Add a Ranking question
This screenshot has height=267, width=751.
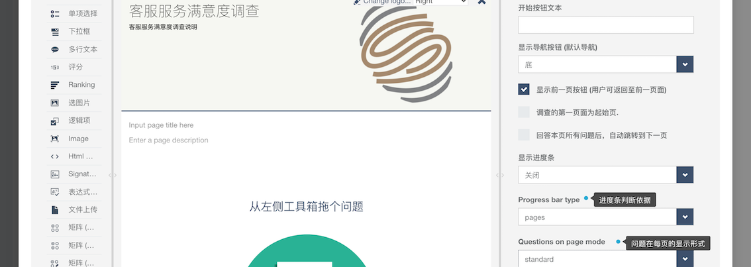[74, 85]
